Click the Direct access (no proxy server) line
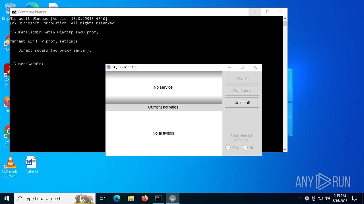The height and width of the screenshot is (204, 364). [x=55, y=50]
